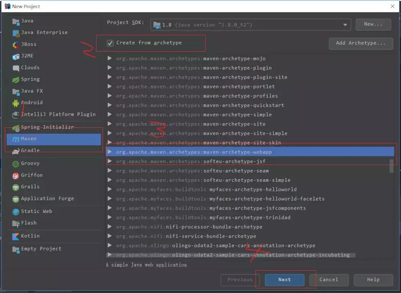Click the Grails icon
This screenshot has width=401, height=293.
pyautogui.click(x=16, y=187)
